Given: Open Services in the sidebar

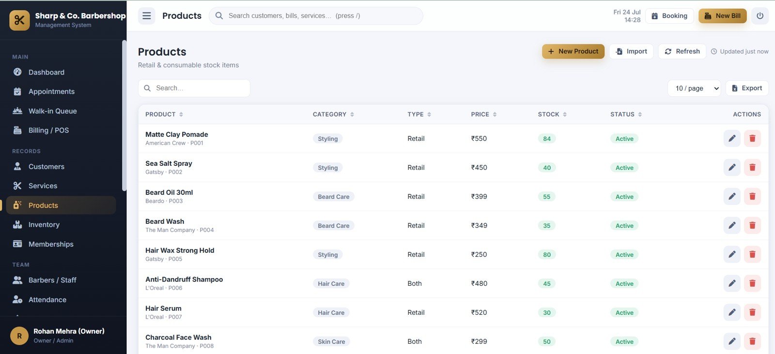Looking at the screenshot, I should pos(61,186).
